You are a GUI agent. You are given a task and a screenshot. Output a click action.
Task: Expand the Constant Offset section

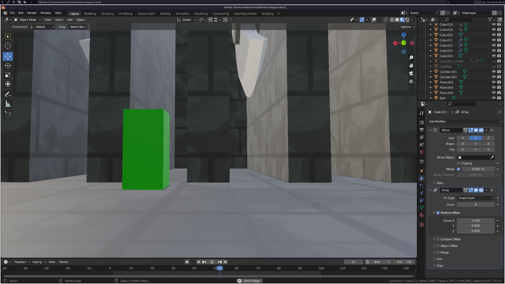tap(434, 239)
